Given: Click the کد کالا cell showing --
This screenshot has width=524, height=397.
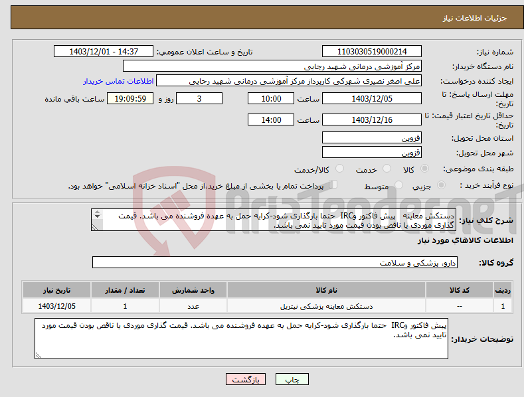Looking at the screenshot, I should pos(460,306).
